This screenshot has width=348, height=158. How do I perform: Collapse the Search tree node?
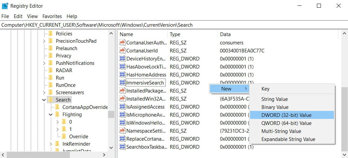[44, 100]
